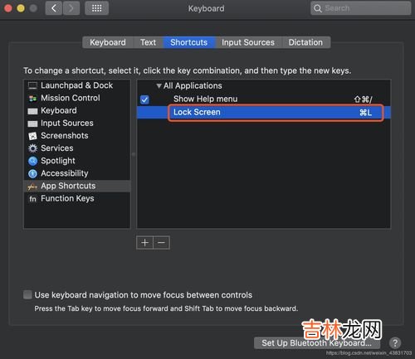The image size is (415, 359).
Task: Switch to the Input Sources tab
Action: pos(248,42)
